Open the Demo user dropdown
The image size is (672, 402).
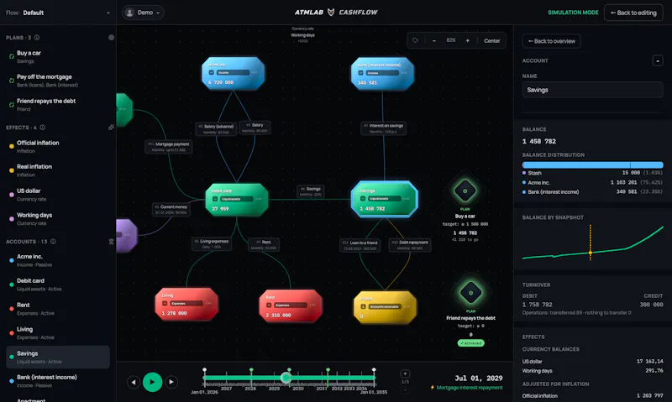(143, 13)
